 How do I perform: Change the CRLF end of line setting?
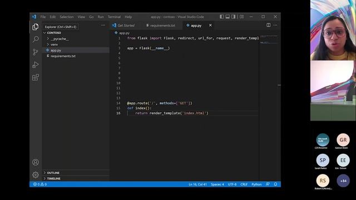[244, 184]
